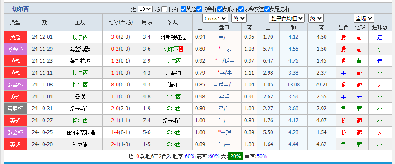The height and width of the screenshot is (164, 395).
Task: Open the 终 dropdown beside 胜平负均值
Action: coord(316,18)
